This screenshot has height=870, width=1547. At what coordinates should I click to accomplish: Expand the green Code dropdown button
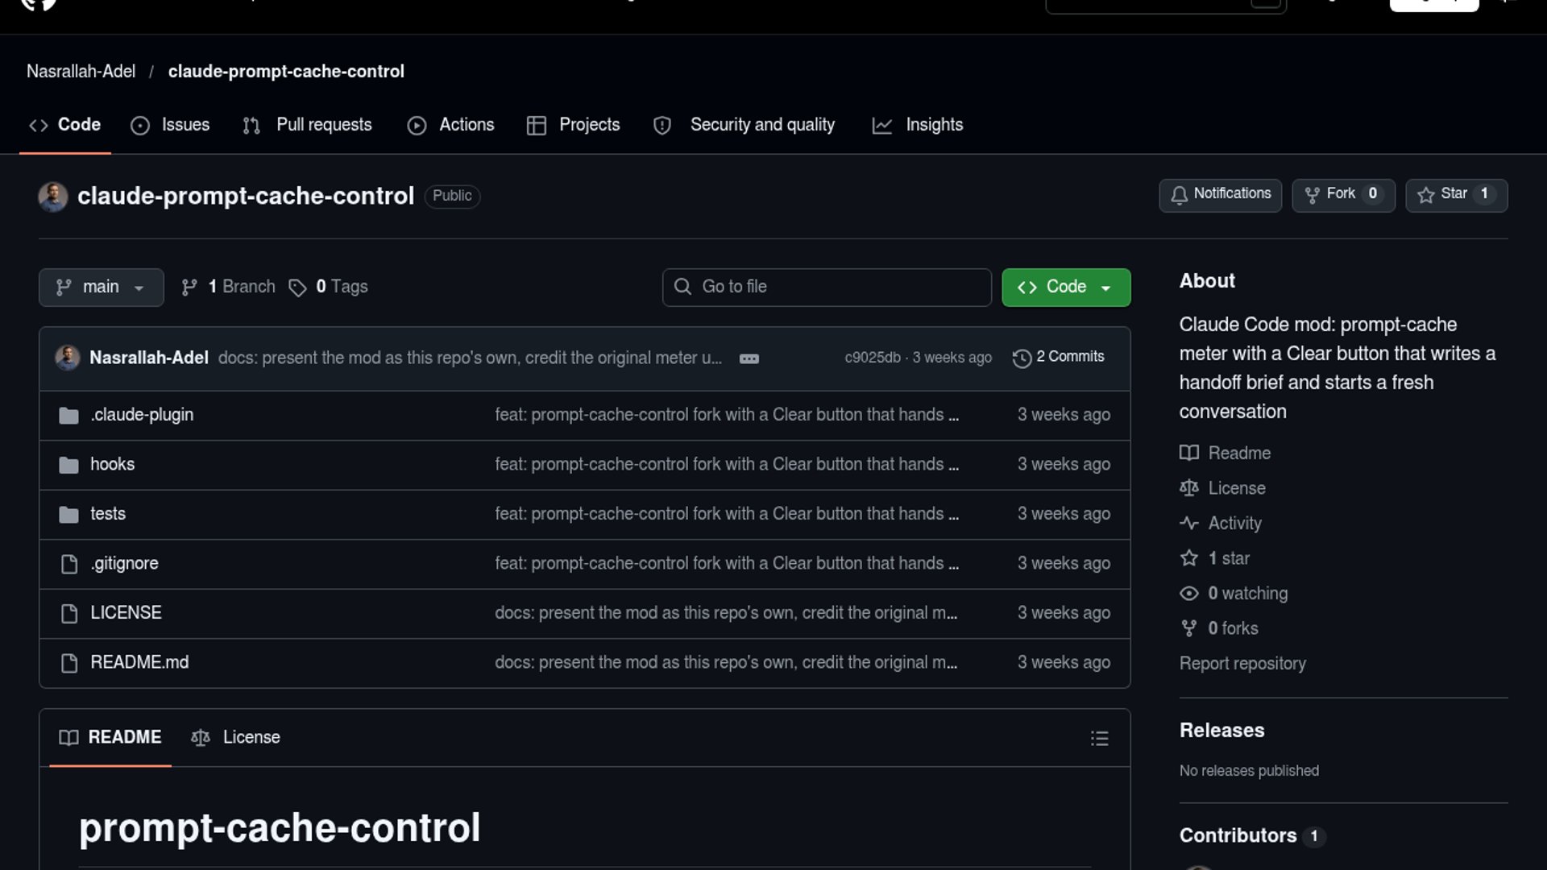(x=1066, y=288)
